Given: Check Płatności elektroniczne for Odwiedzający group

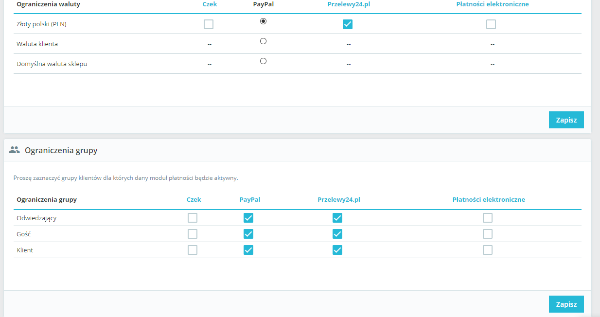Looking at the screenshot, I should 488,218.
